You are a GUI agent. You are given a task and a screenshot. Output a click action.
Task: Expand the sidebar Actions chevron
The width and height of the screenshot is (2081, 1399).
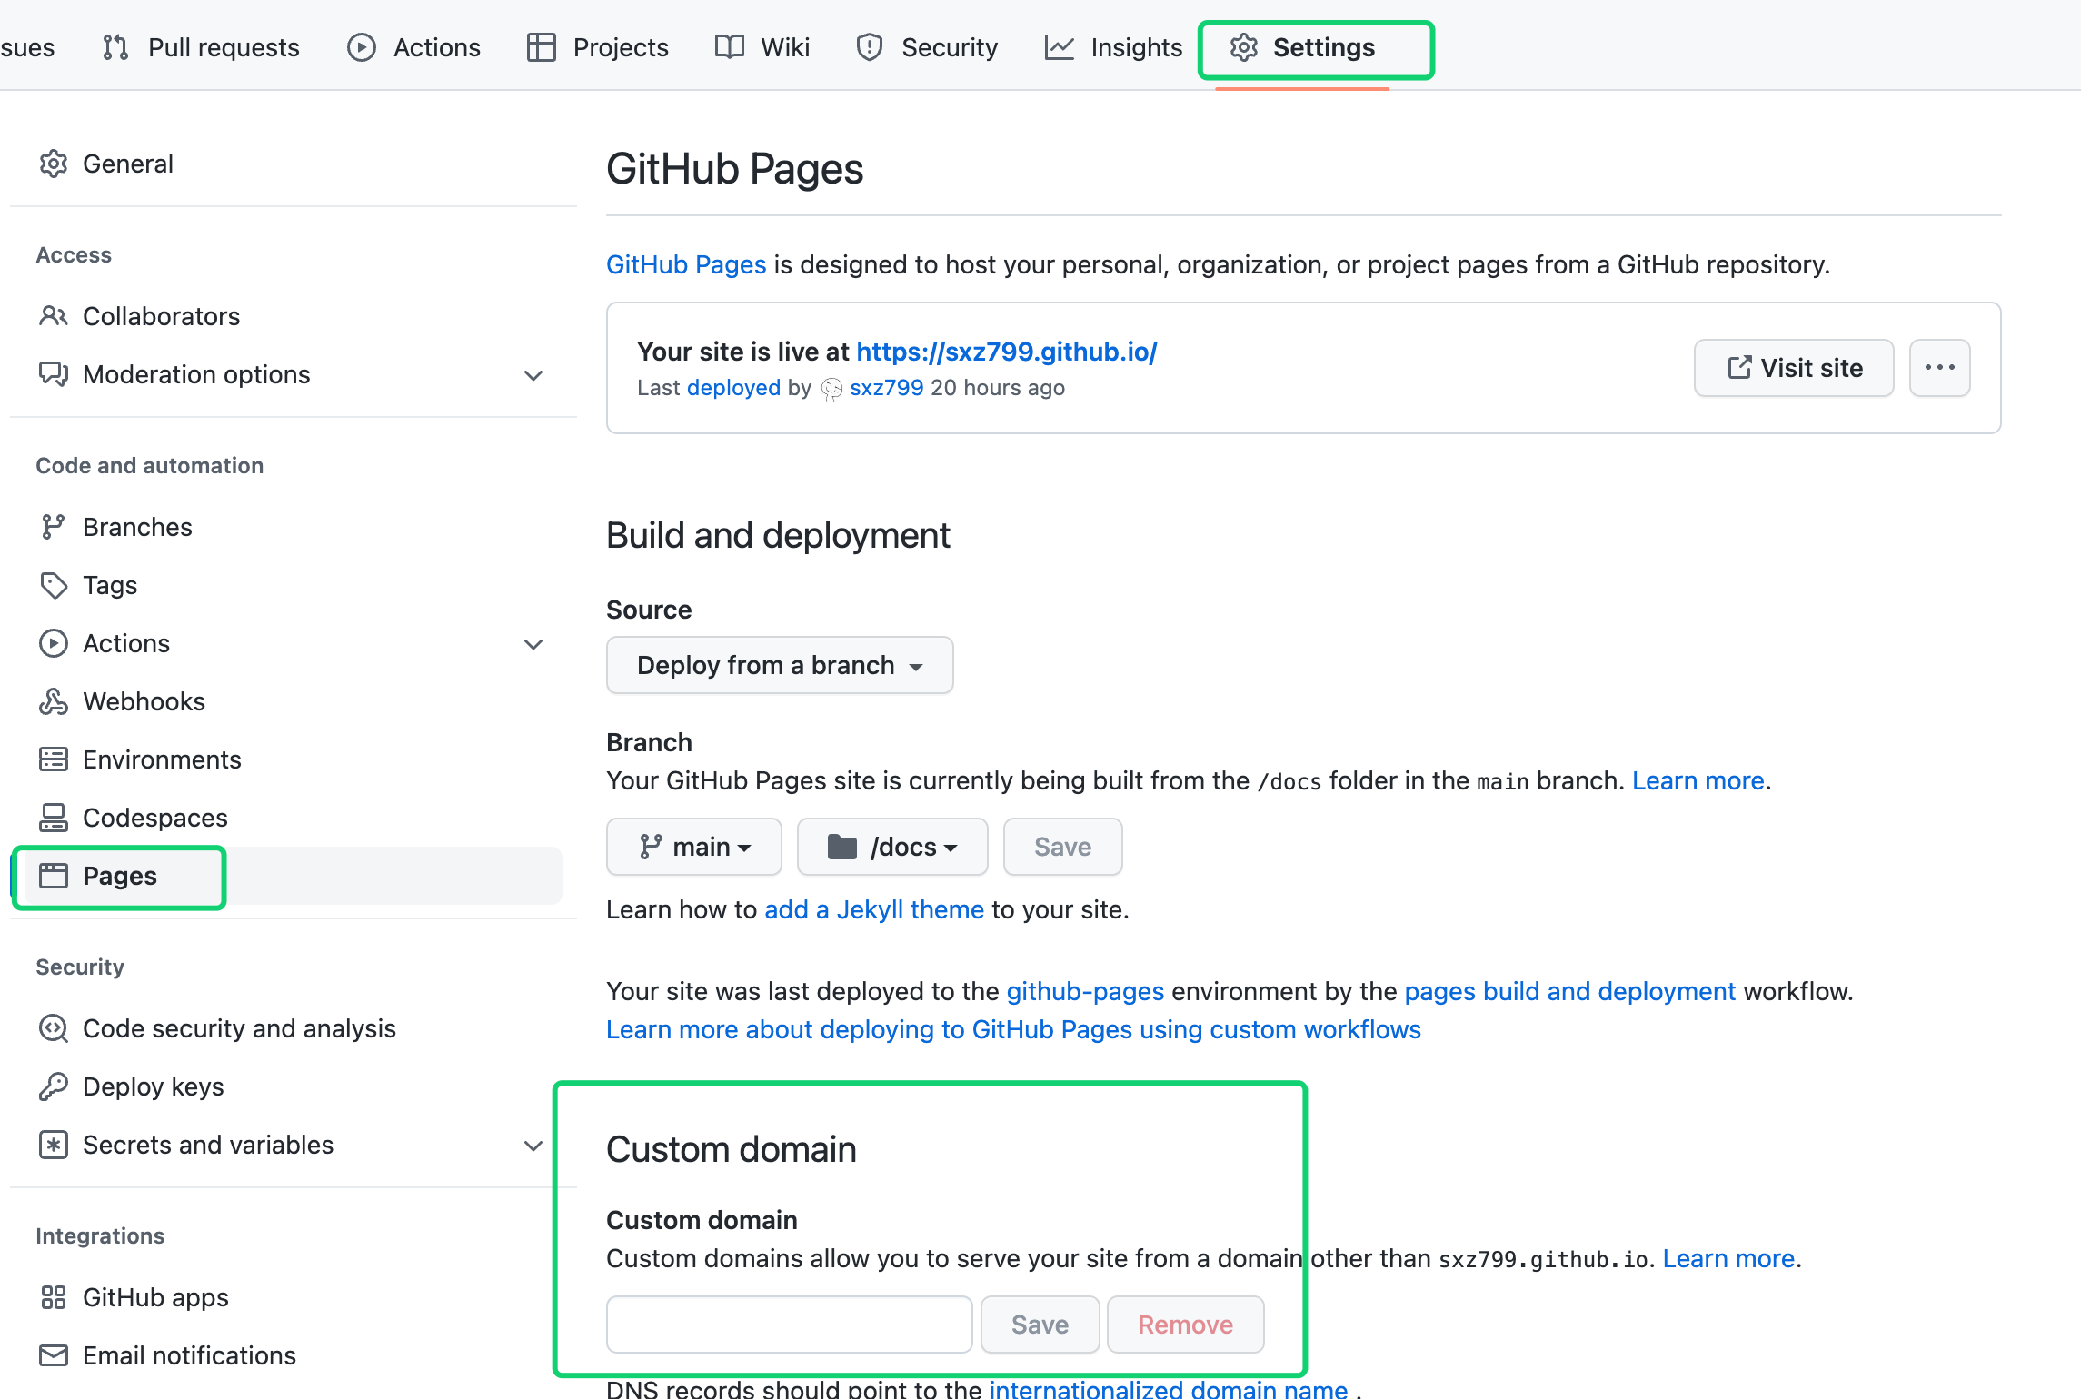534,644
